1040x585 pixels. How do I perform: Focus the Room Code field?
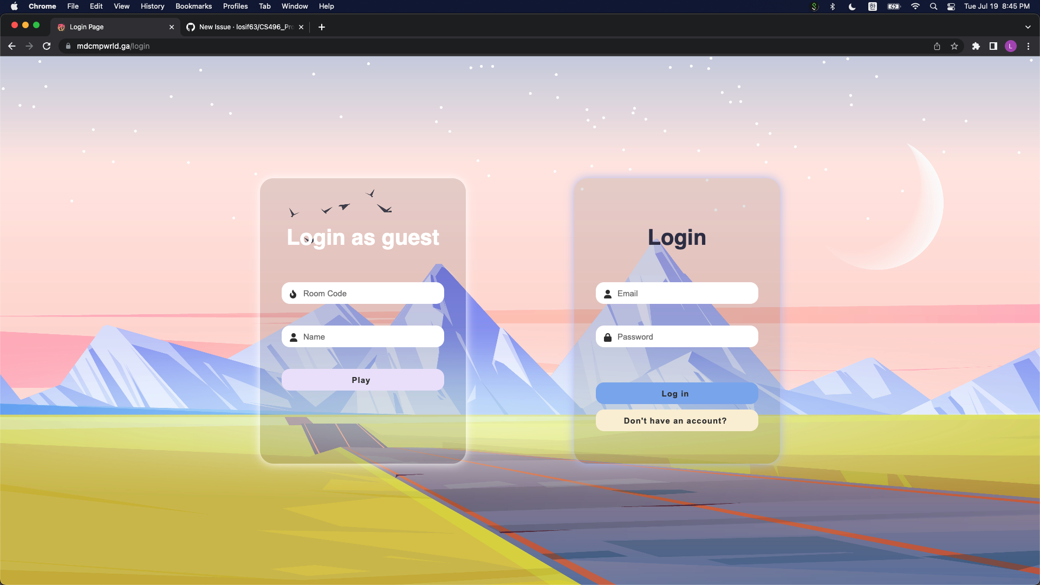click(x=363, y=293)
